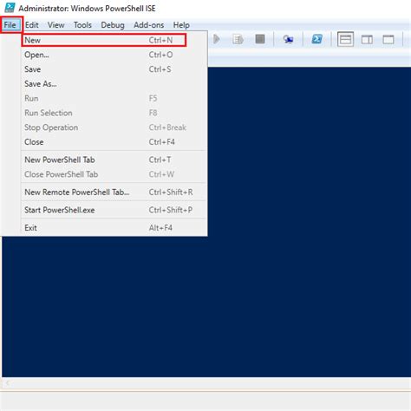Open the Debug menu
Screen dimensions: 411x411
click(113, 25)
